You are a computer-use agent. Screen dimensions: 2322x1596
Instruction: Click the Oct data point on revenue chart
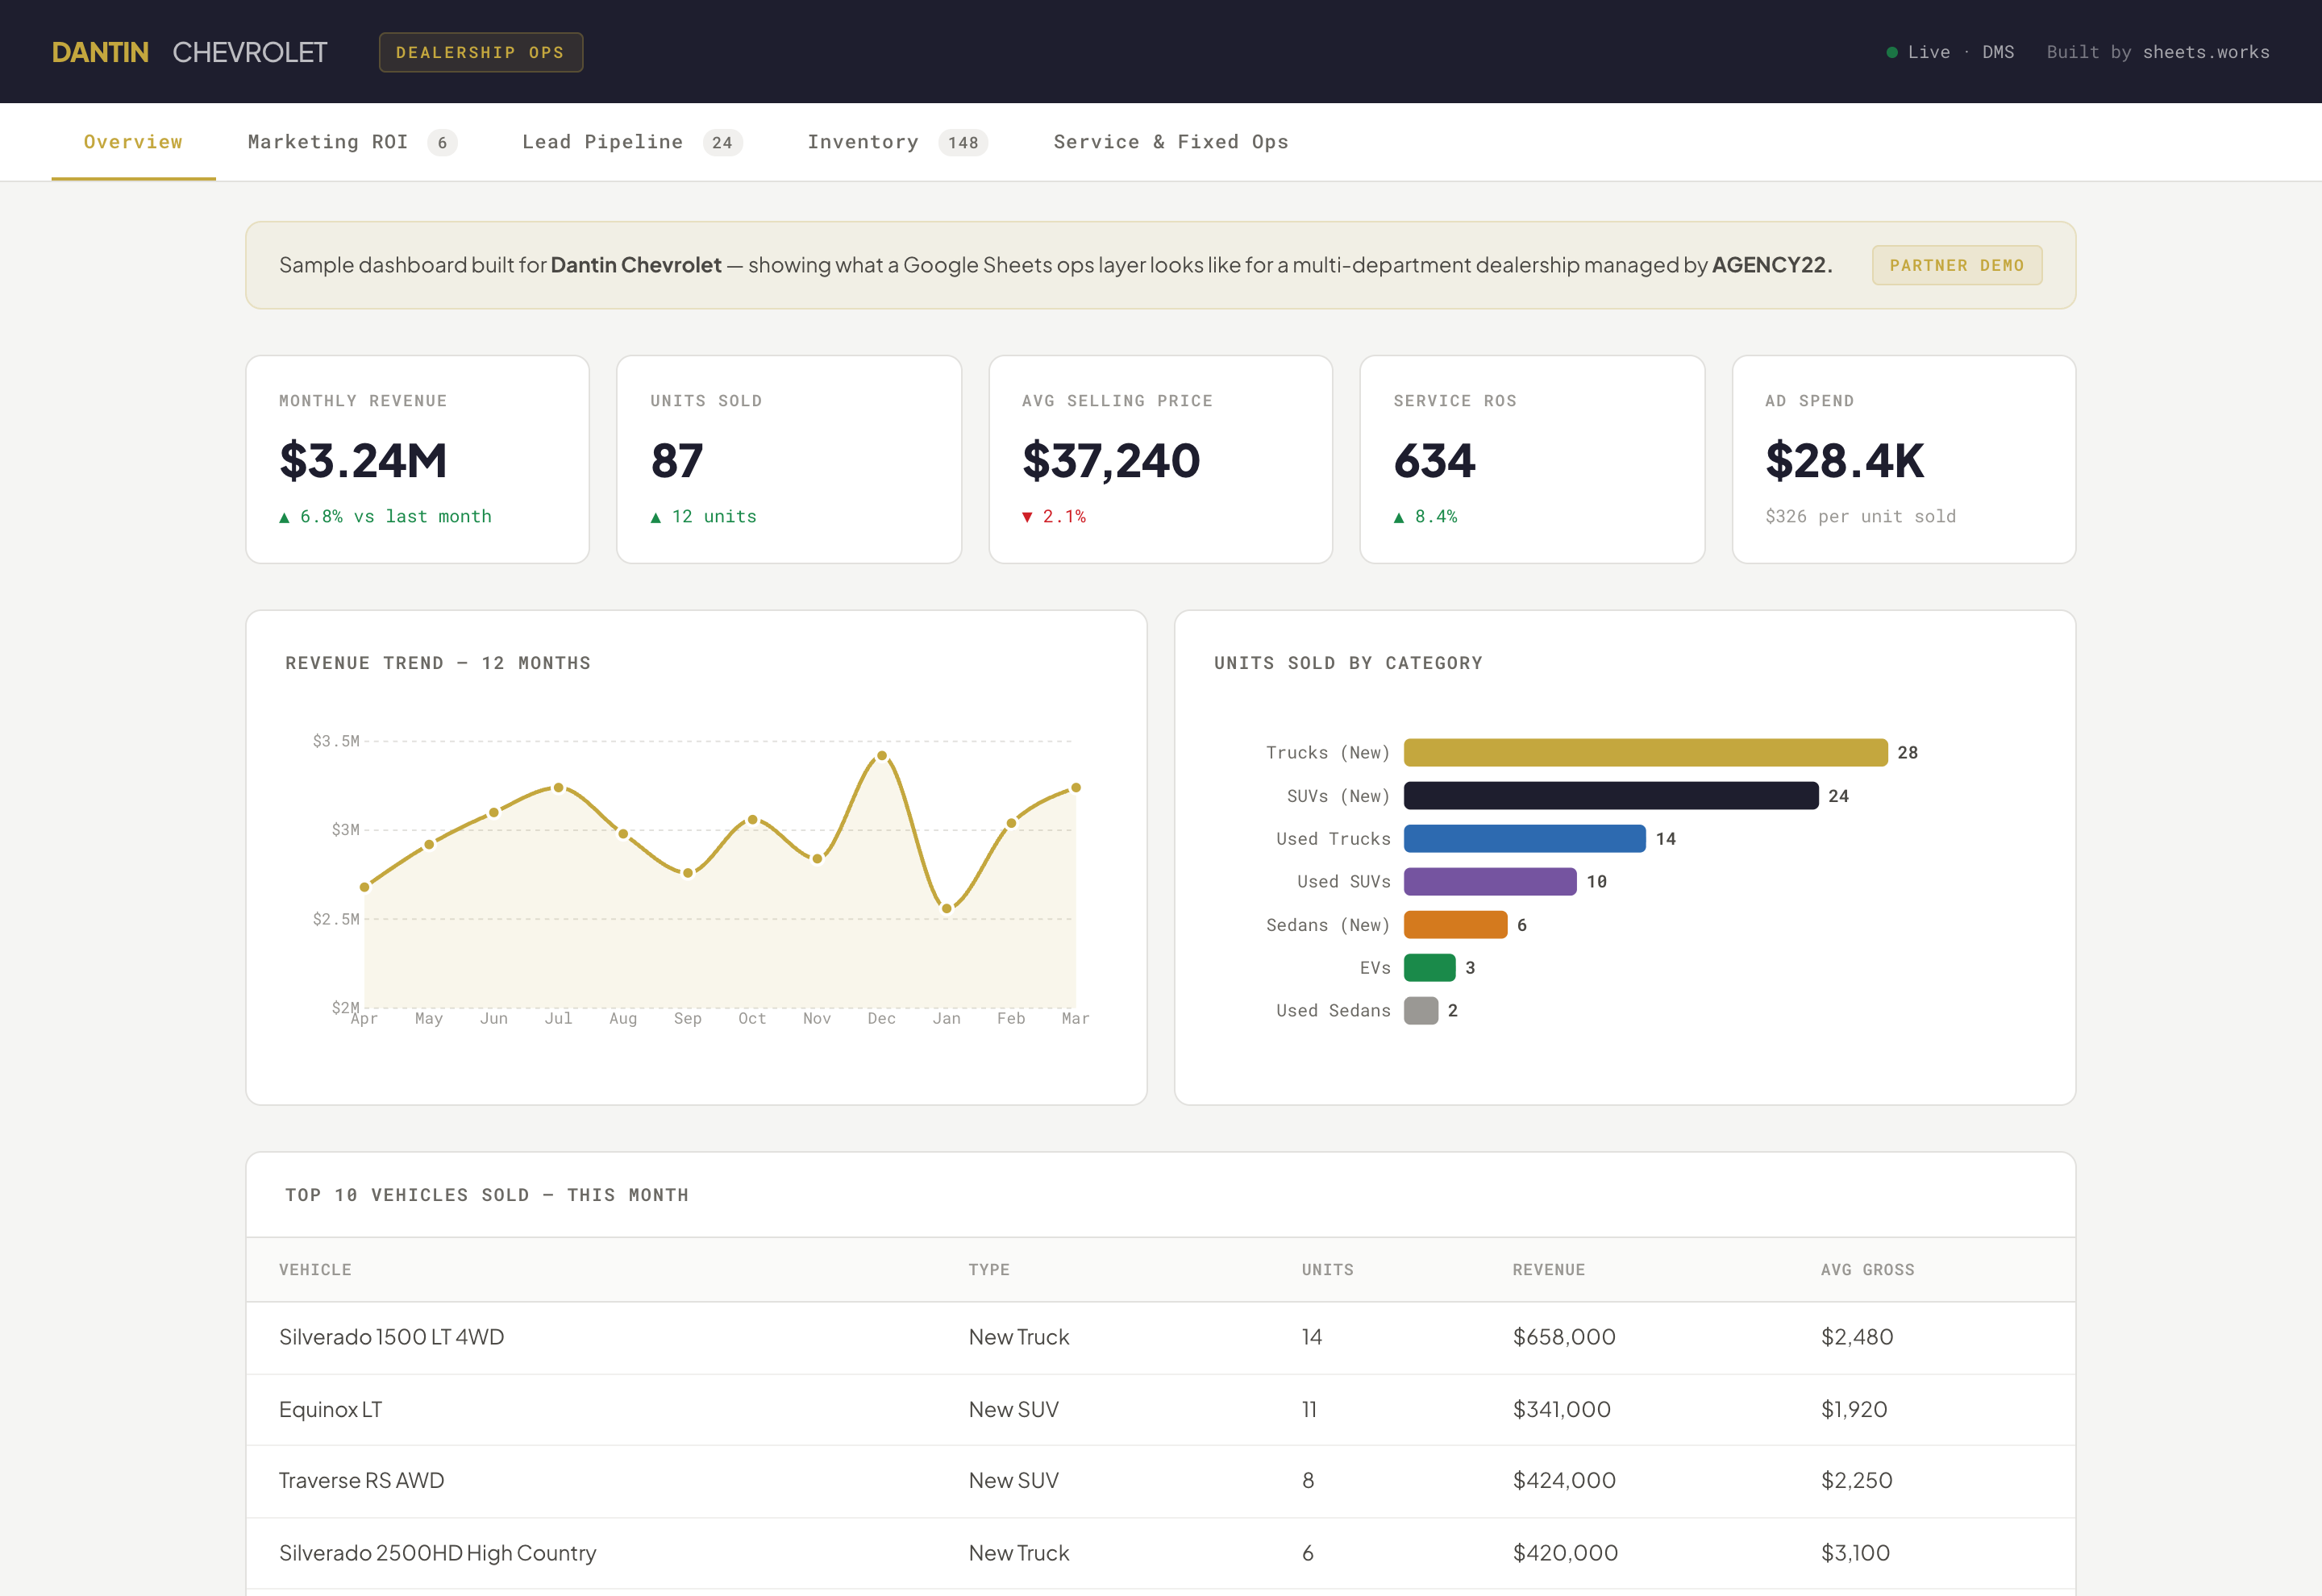(x=752, y=820)
